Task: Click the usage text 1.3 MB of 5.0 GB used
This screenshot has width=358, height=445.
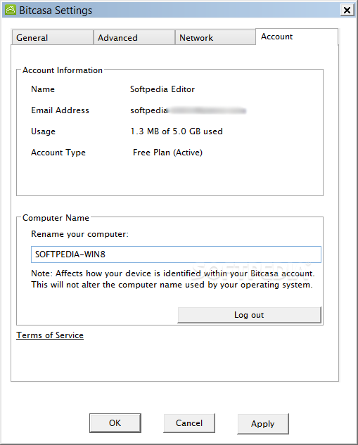Action: [x=177, y=131]
